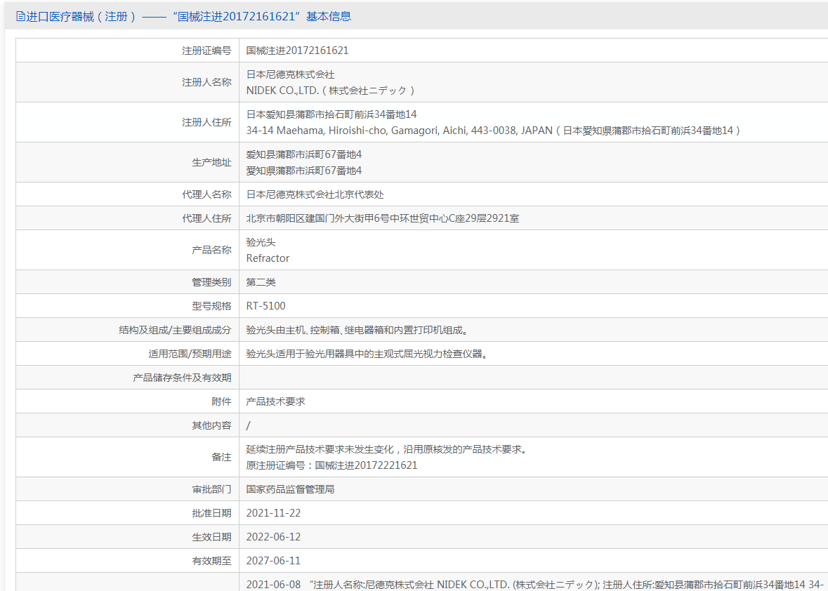Viewport: 828px width, 591px height.
Task: Open the 产品技术要求 attachment
Action: 275,401
